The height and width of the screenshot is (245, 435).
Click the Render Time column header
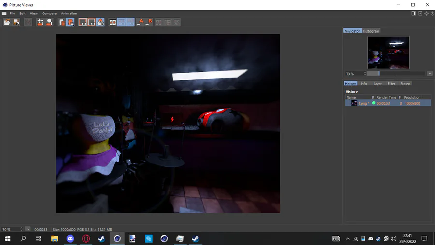[387, 97]
